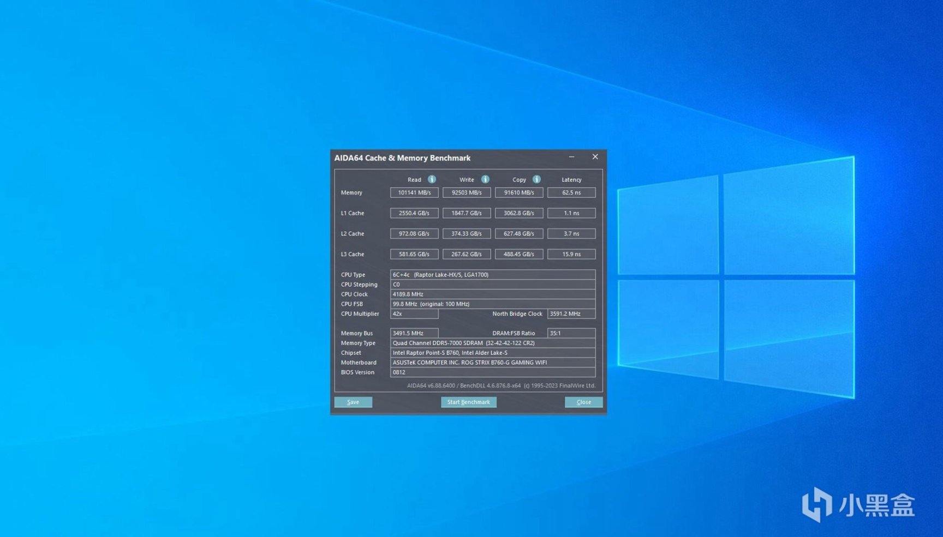Screen dimensions: 943x537
Task: Save the benchmark results
Action: 353,402
